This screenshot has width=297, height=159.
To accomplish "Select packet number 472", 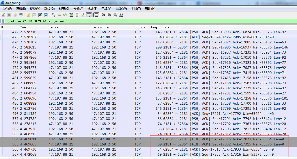I will (148, 32).
